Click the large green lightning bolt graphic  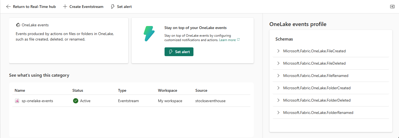tap(149, 34)
